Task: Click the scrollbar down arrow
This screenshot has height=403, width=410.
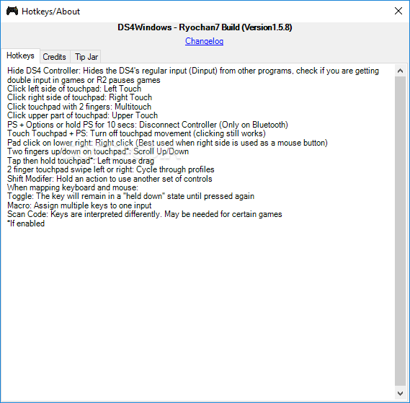Action: pyautogui.click(x=400, y=393)
